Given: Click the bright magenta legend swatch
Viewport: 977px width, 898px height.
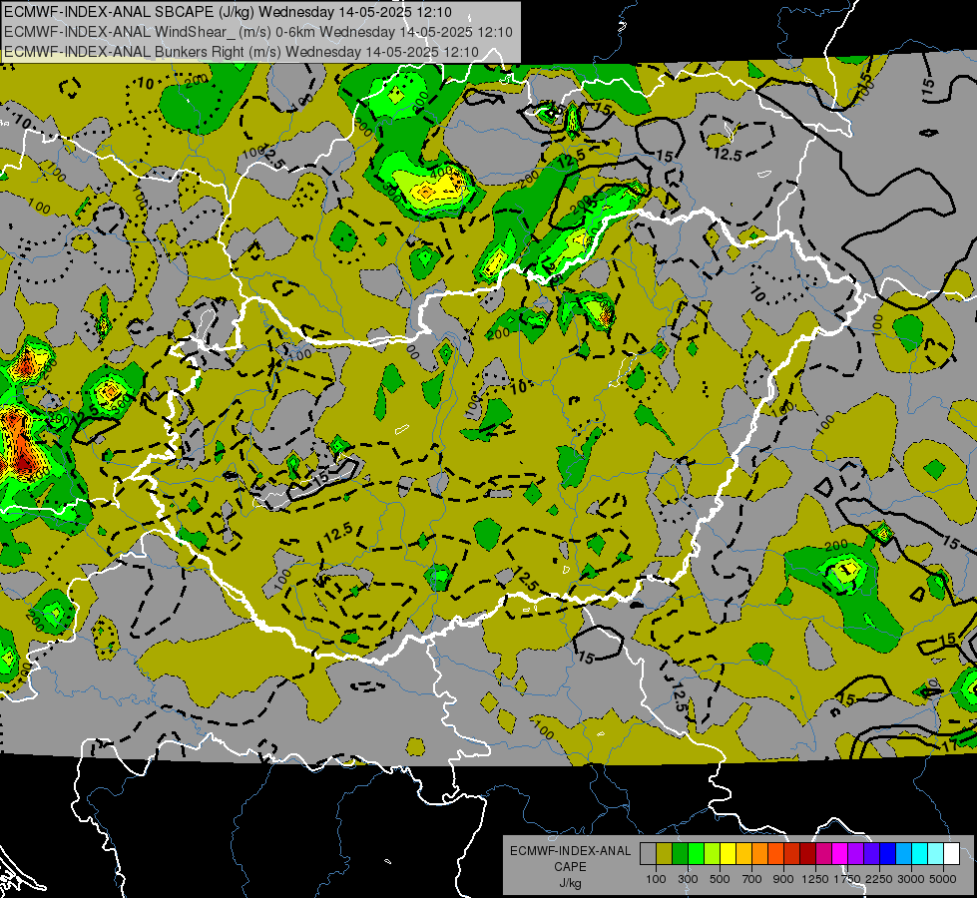Looking at the screenshot, I should (840, 853).
